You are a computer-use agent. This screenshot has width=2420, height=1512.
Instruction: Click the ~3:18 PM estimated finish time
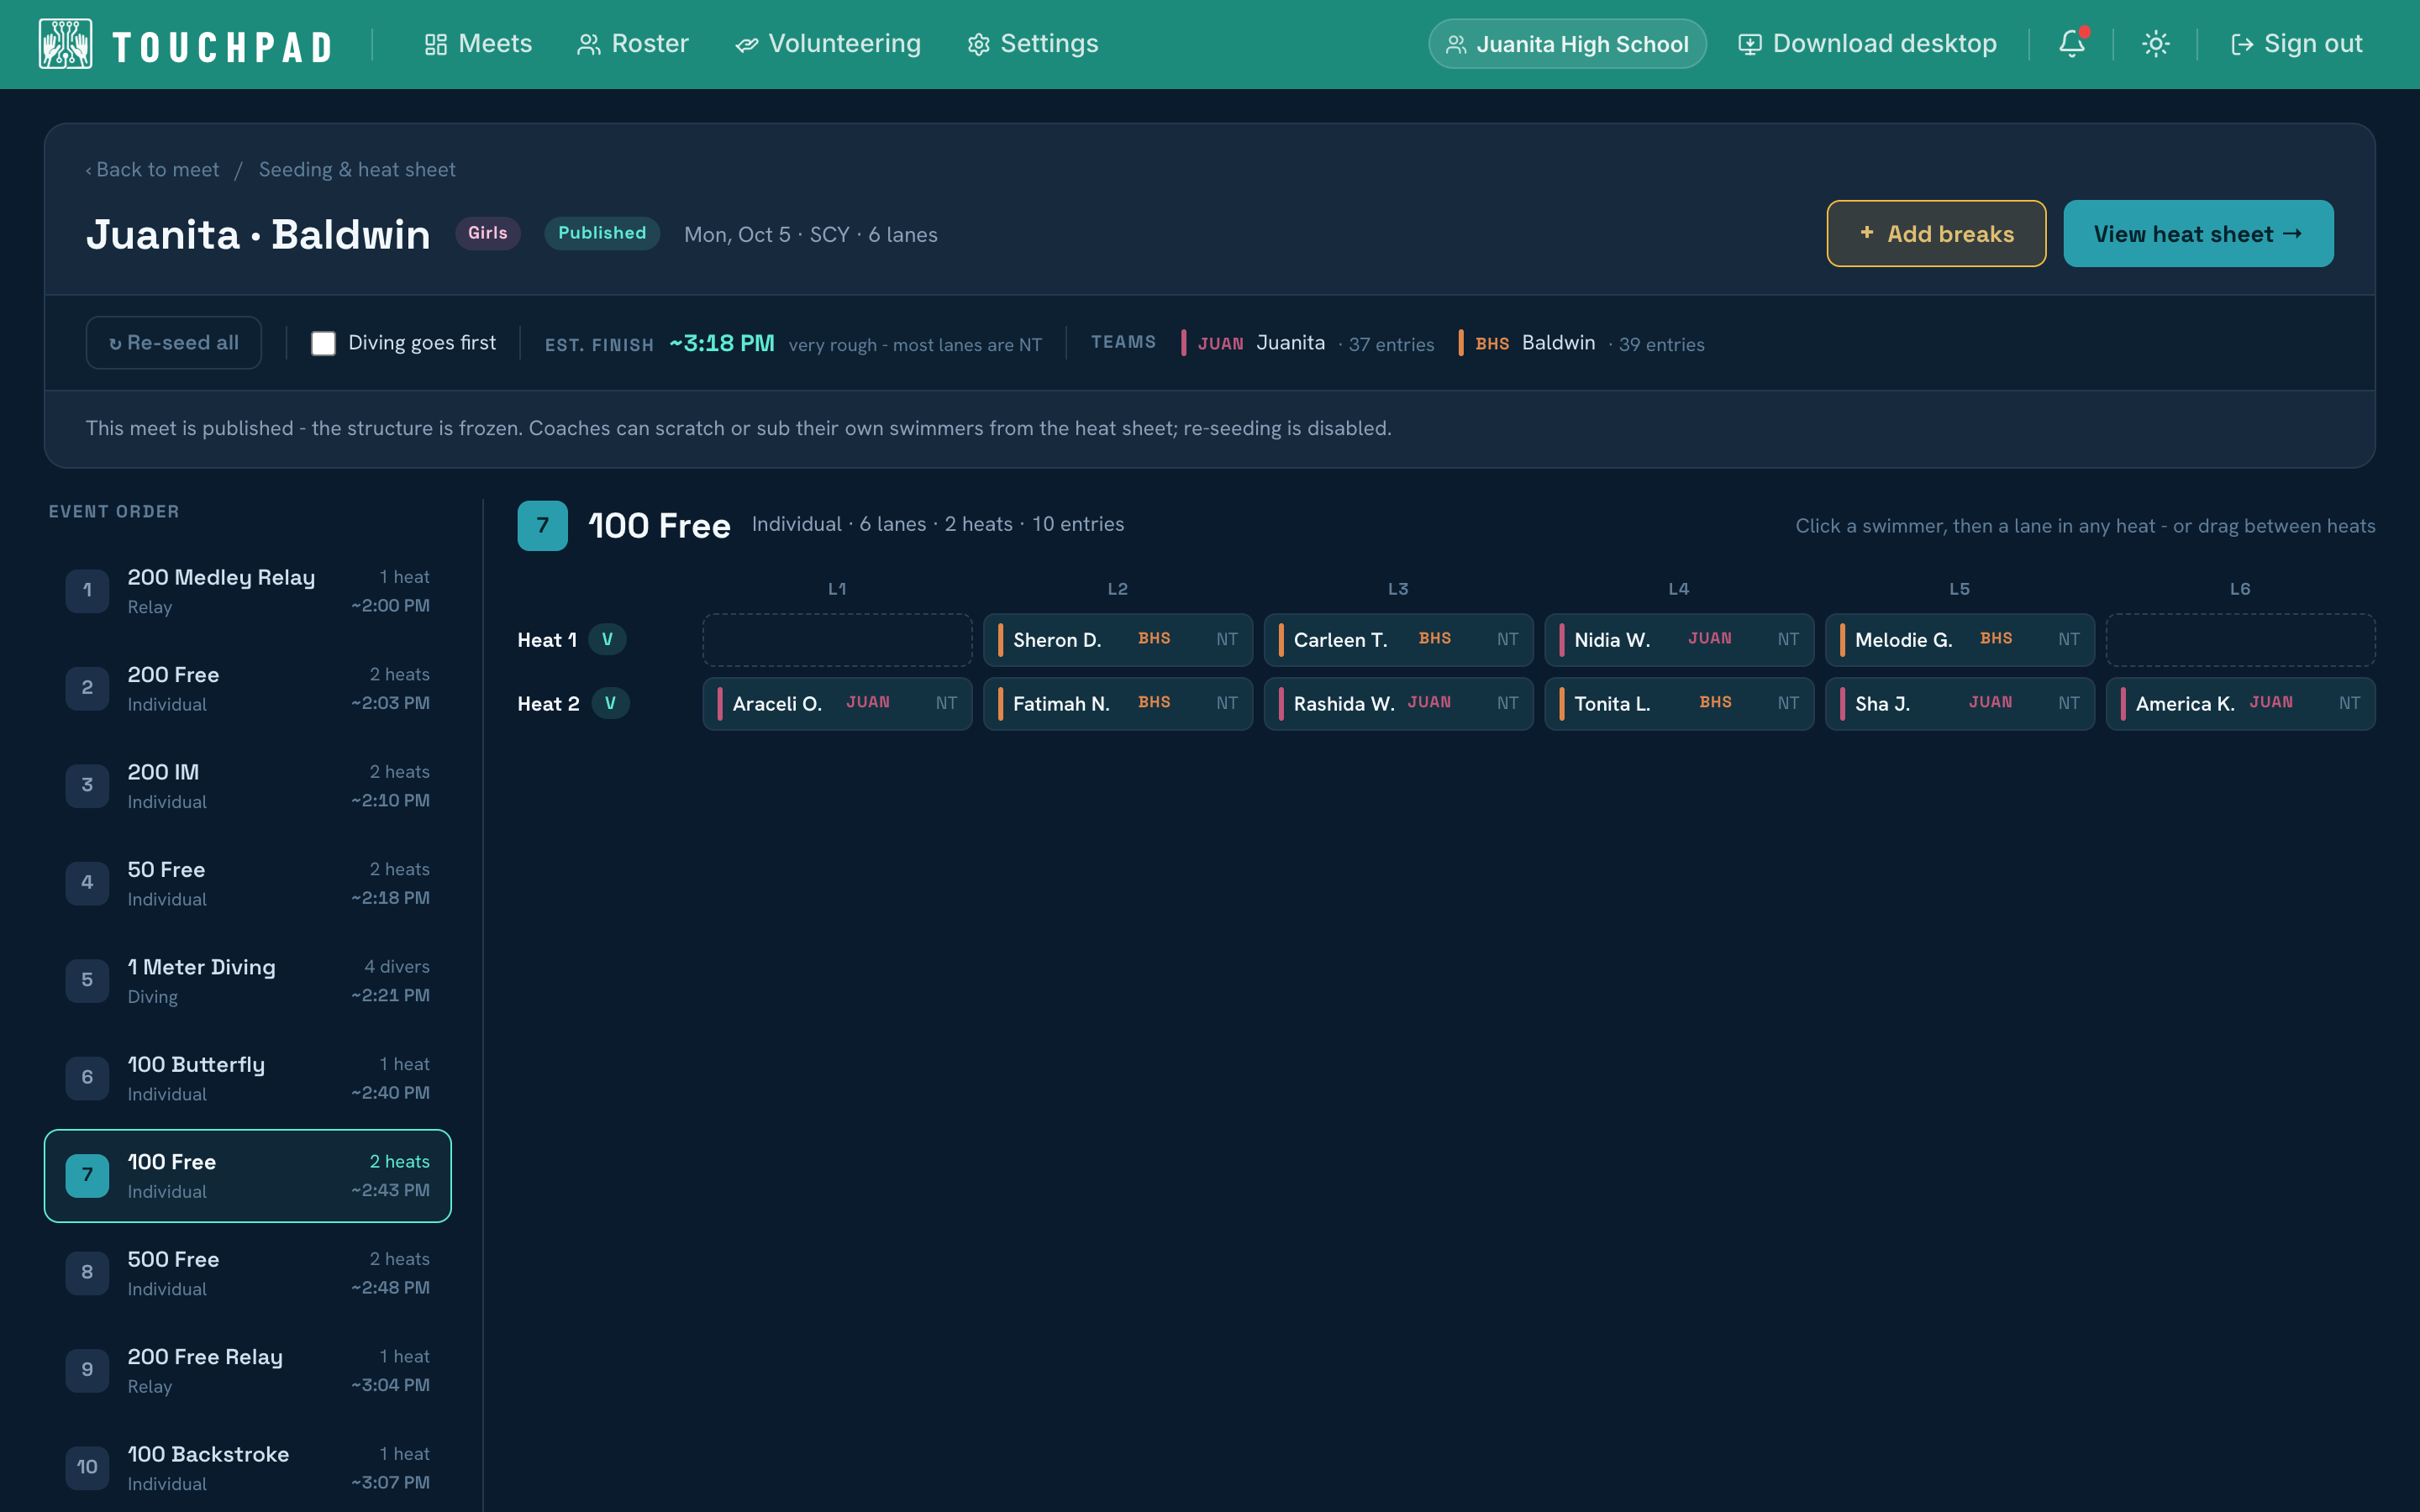tap(722, 343)
